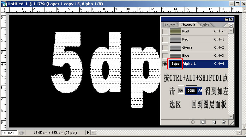The height and width of the screenshot is (137, 246).
Task: Close the Channels palette
Action: [x=231, y=19]
